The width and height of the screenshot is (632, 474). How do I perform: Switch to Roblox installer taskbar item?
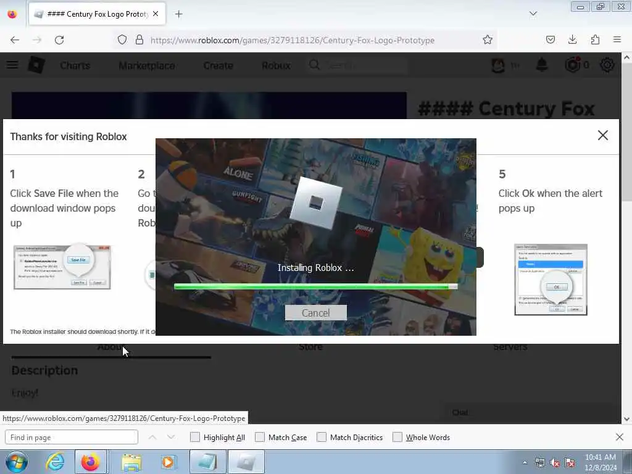[246, 462]
